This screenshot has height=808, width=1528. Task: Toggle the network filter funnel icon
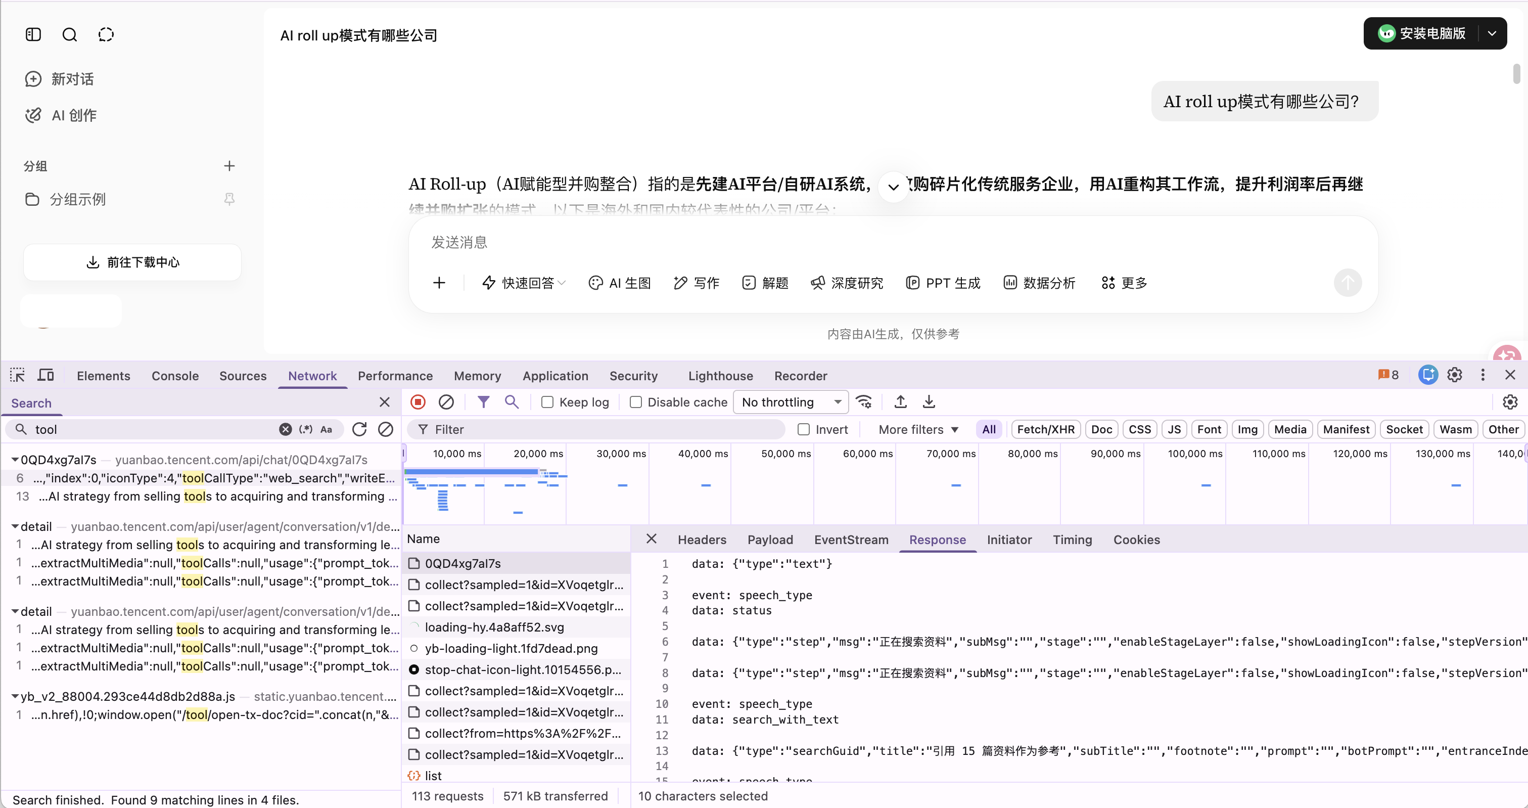click(483, 402)
